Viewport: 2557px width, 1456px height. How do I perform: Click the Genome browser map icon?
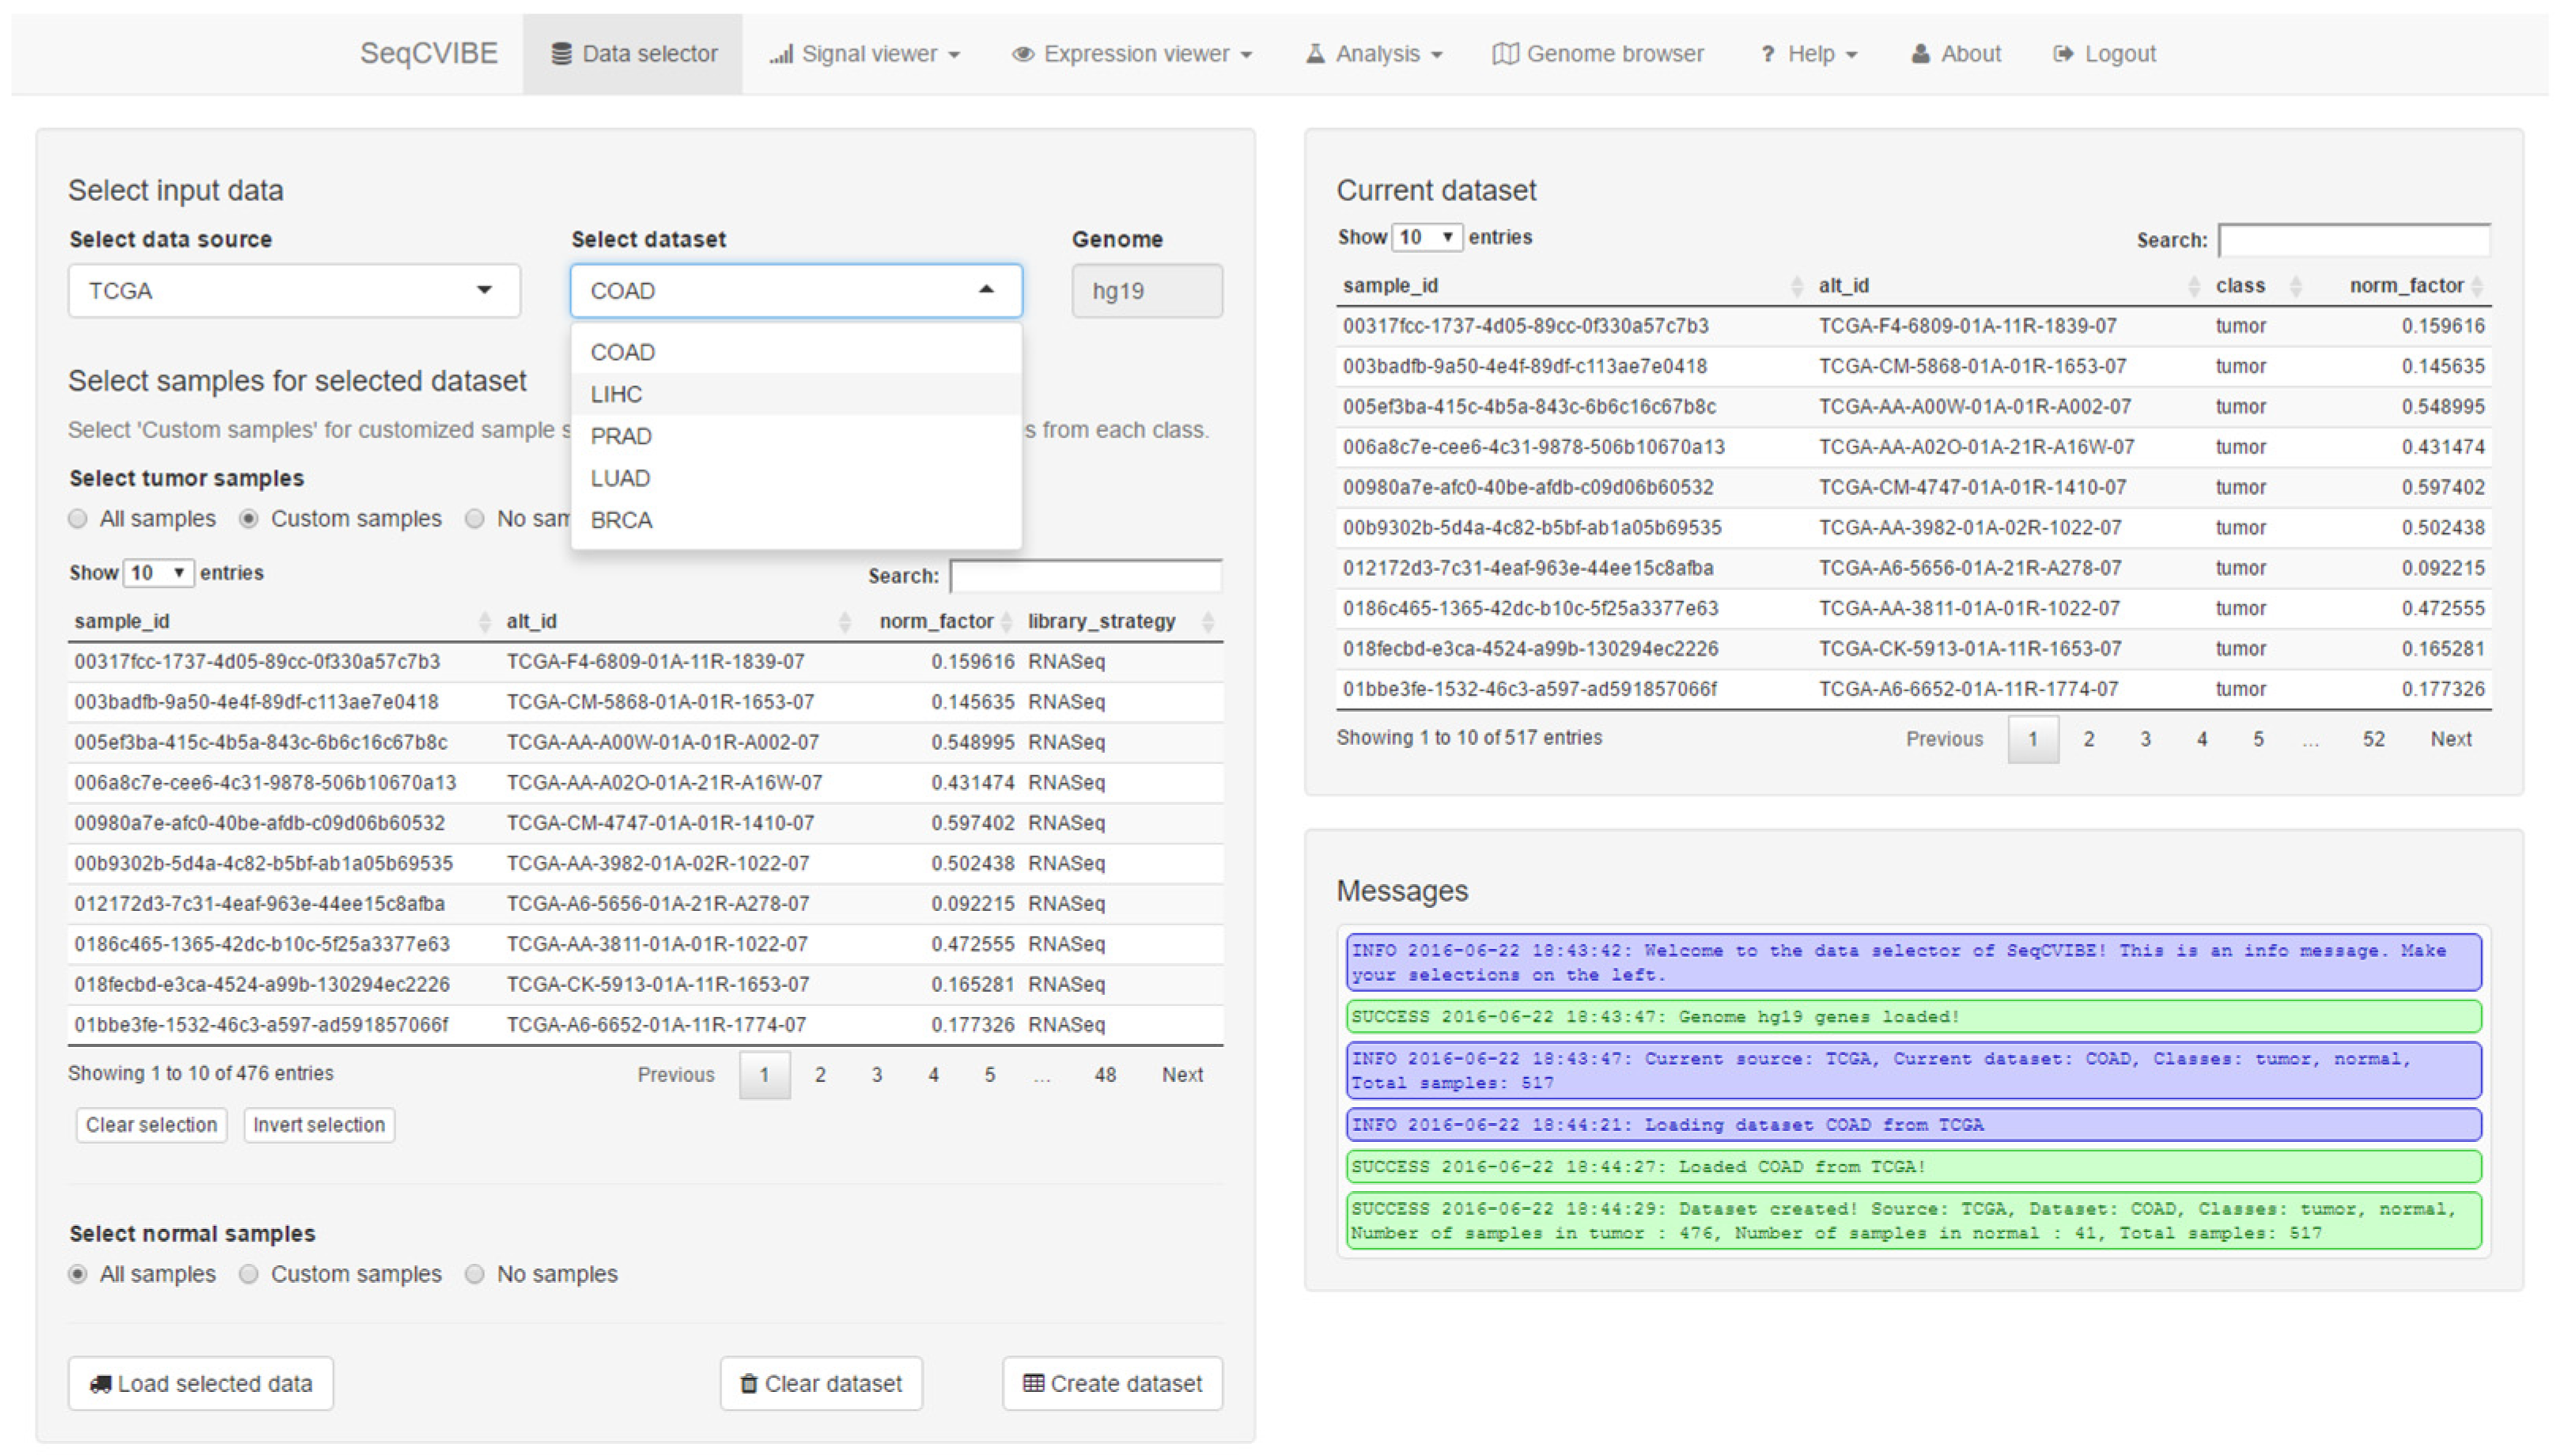1504,54
